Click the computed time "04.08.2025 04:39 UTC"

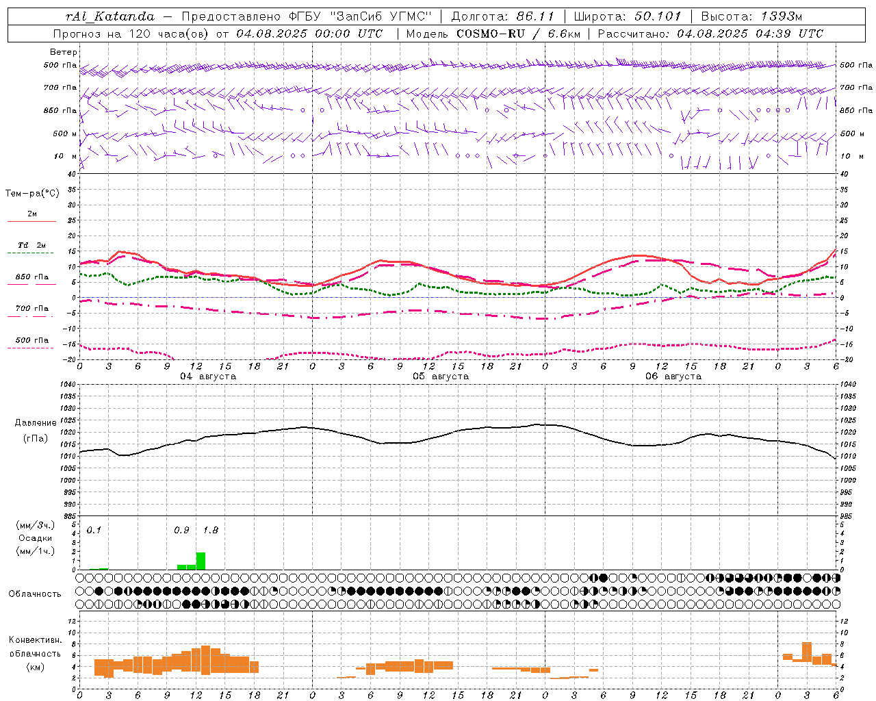click(750, 34)
